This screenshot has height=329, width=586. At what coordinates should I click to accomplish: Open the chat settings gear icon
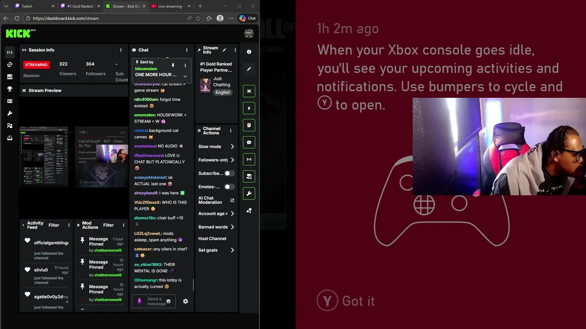click(185, 302)
